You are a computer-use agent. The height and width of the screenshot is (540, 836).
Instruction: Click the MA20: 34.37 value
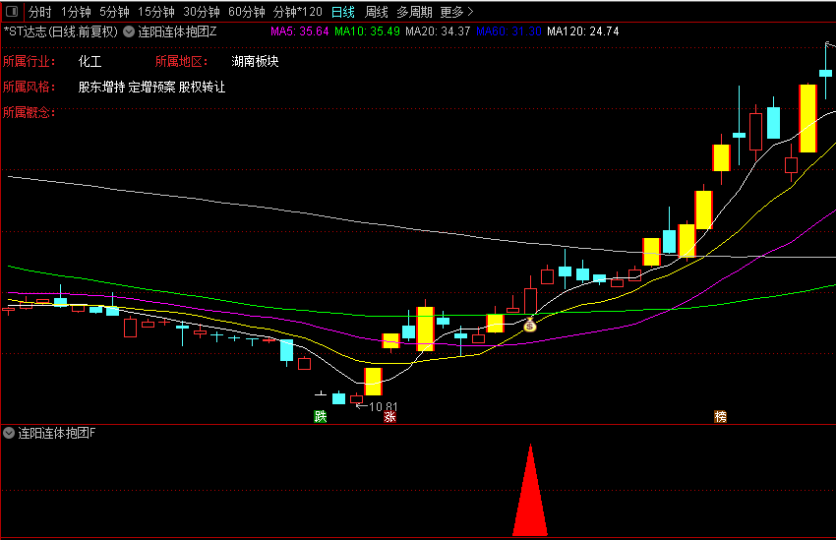point(438,31)
